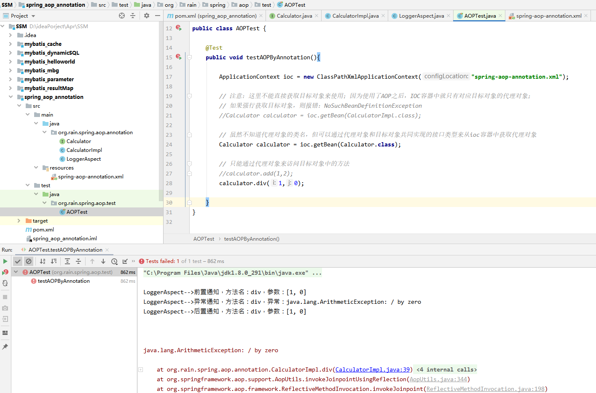The height and width of the screenshot is (393, 596).
Task: Click Import Tests from File icon
Action: tap(125, 261)
